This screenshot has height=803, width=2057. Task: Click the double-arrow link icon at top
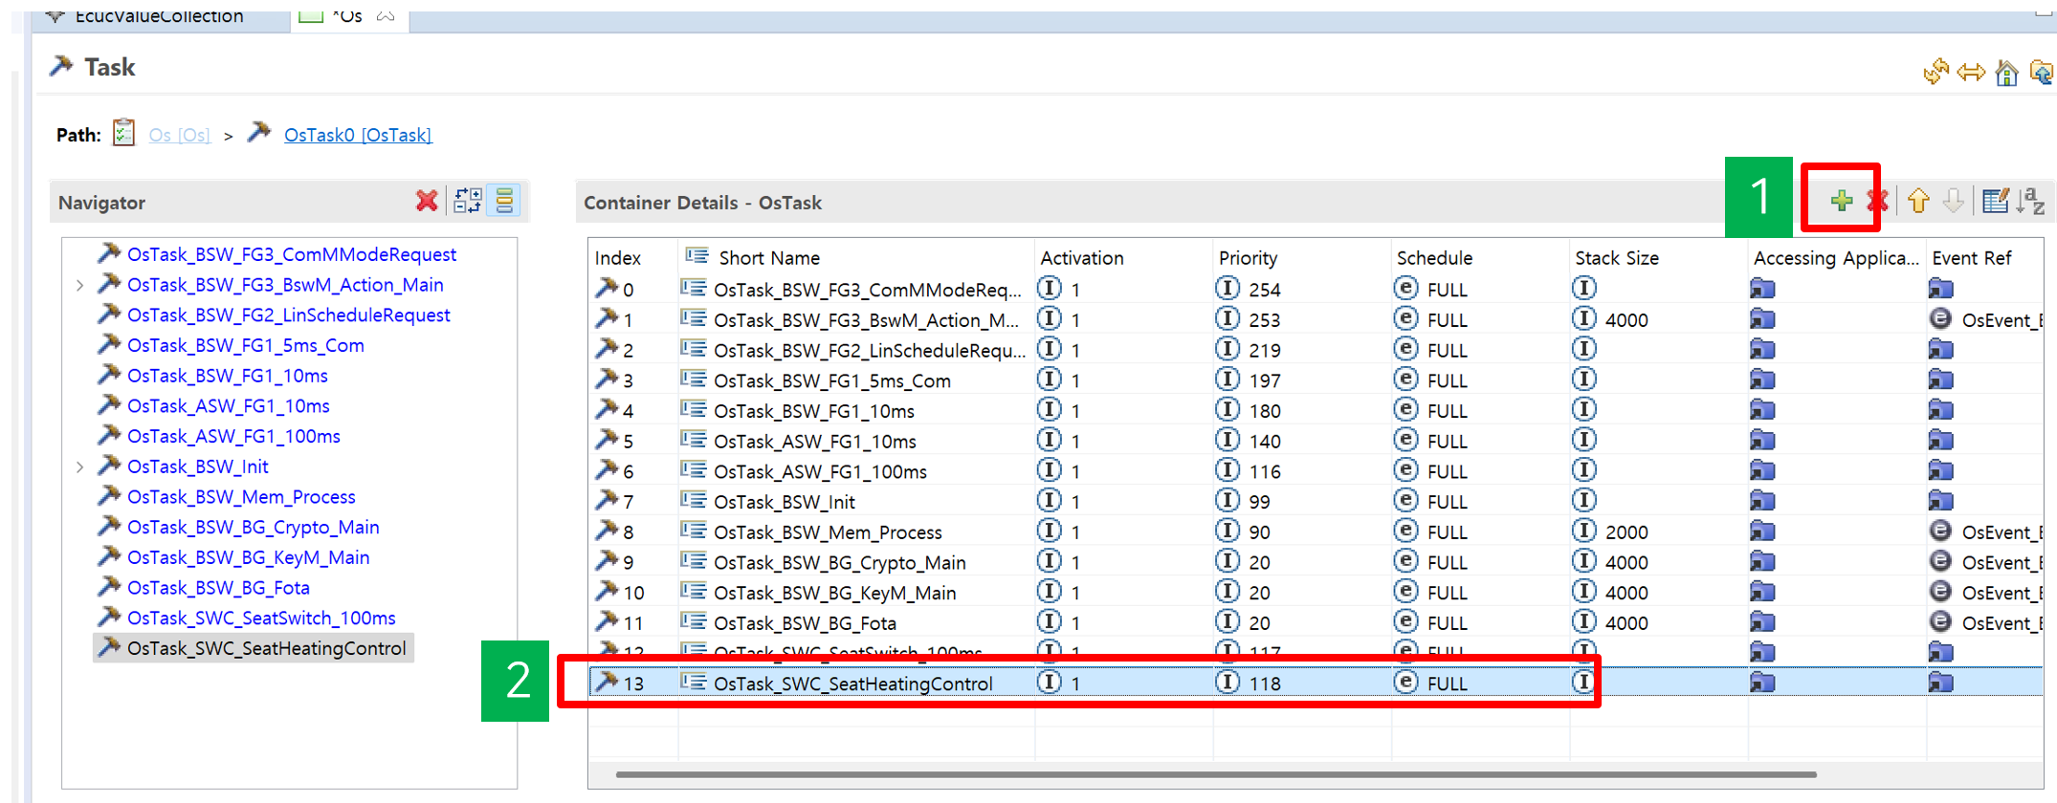tap(1971, 73)
